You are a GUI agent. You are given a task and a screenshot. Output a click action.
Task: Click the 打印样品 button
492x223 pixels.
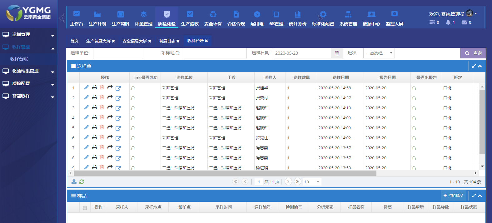[453, 196]
